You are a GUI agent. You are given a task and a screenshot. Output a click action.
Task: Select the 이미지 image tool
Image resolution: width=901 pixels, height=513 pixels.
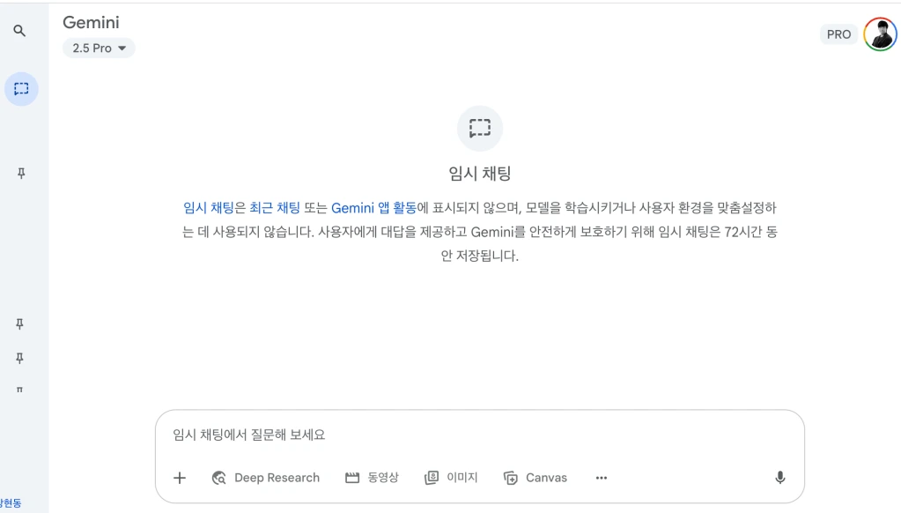coord(451,478)
